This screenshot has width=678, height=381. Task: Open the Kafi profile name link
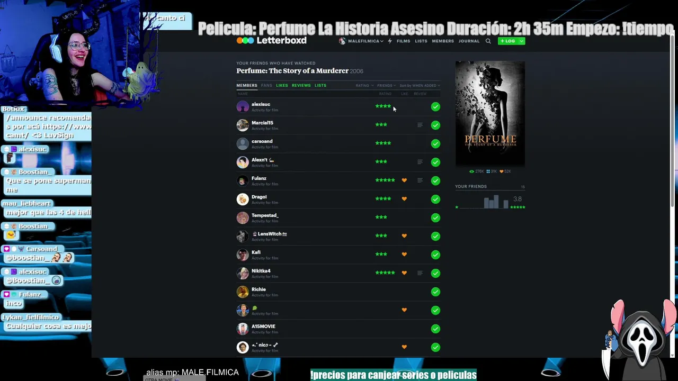tap(256, 252)
